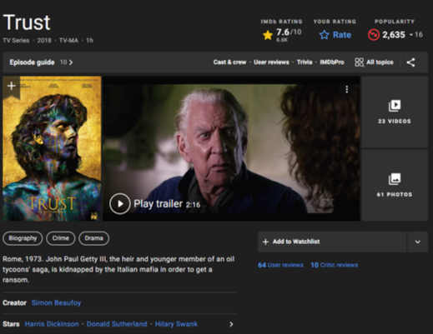This screenshot has width=433, height=334.
Task: Click the '6.6K' vote count
Action: 282,40
